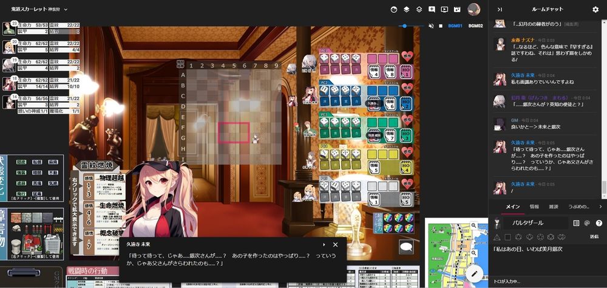Open the outlined layers scene icon
607x288 pixels.
pos(419,9)
